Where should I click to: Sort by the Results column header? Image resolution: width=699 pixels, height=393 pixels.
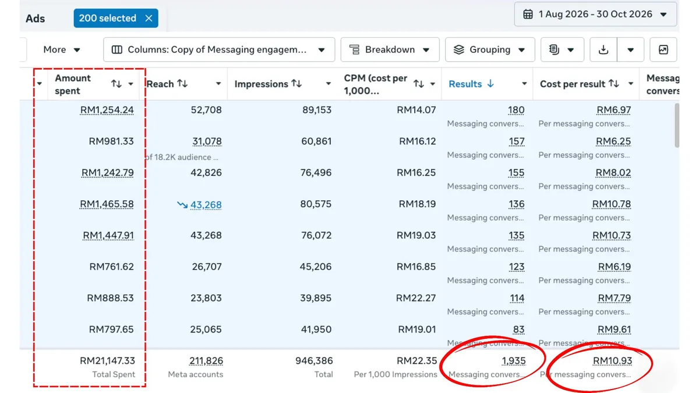click(x=471, y=84)
